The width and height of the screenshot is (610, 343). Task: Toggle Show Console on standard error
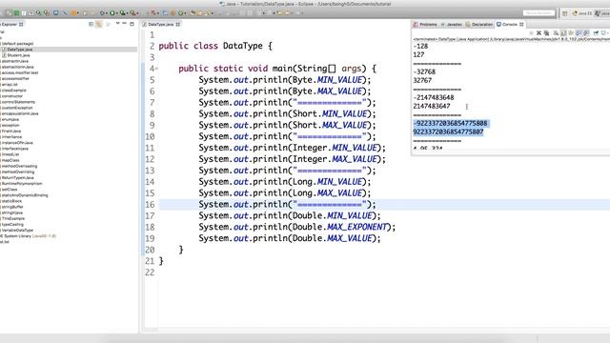[x=586, y=33]
